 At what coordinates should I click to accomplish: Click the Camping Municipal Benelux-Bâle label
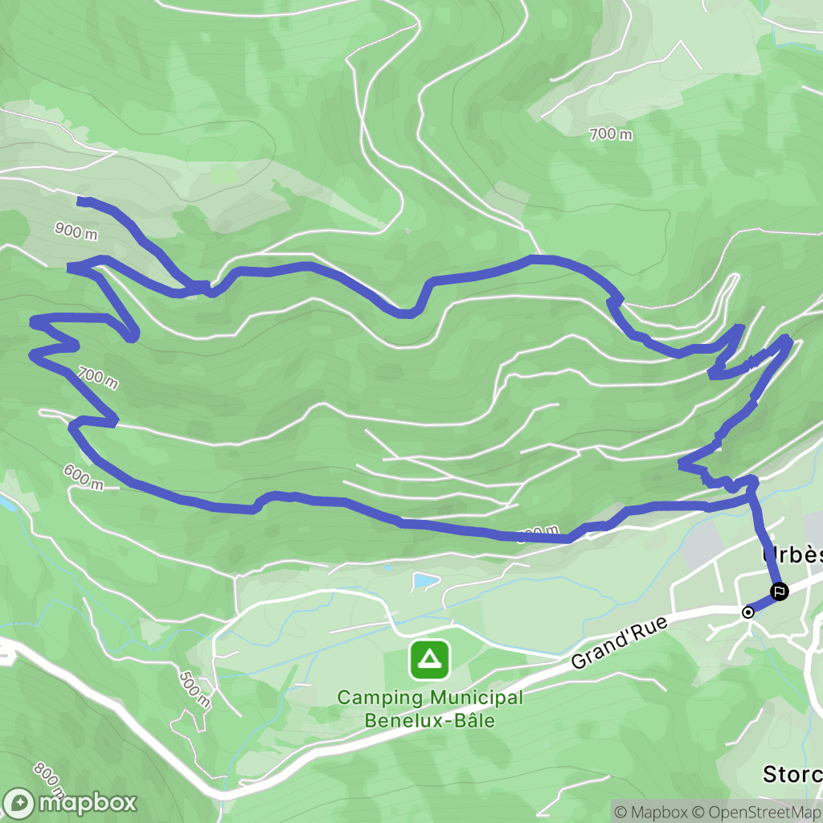430,709
